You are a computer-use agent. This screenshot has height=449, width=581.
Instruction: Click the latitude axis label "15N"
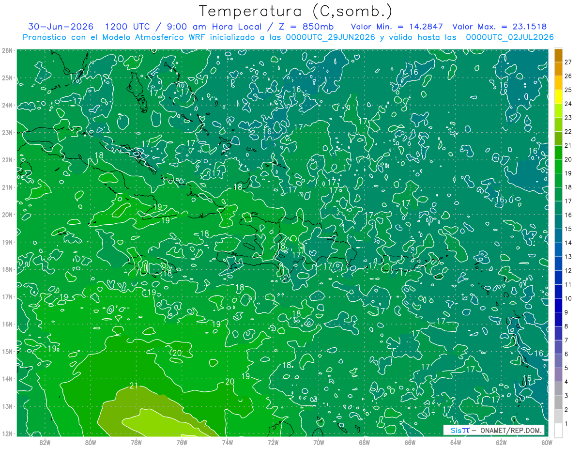pyautogui.click(x=7, y=352)
